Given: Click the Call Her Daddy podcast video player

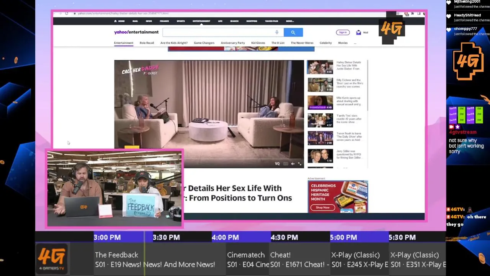Looking at the screenshot, I should point(209,114).
